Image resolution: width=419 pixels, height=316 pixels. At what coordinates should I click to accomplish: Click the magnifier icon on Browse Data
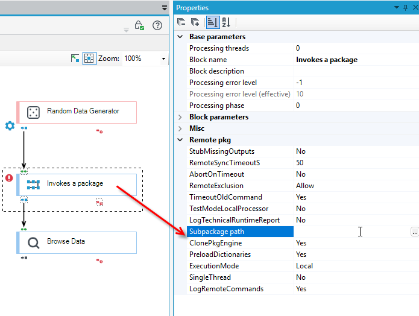tap(33, 243)
